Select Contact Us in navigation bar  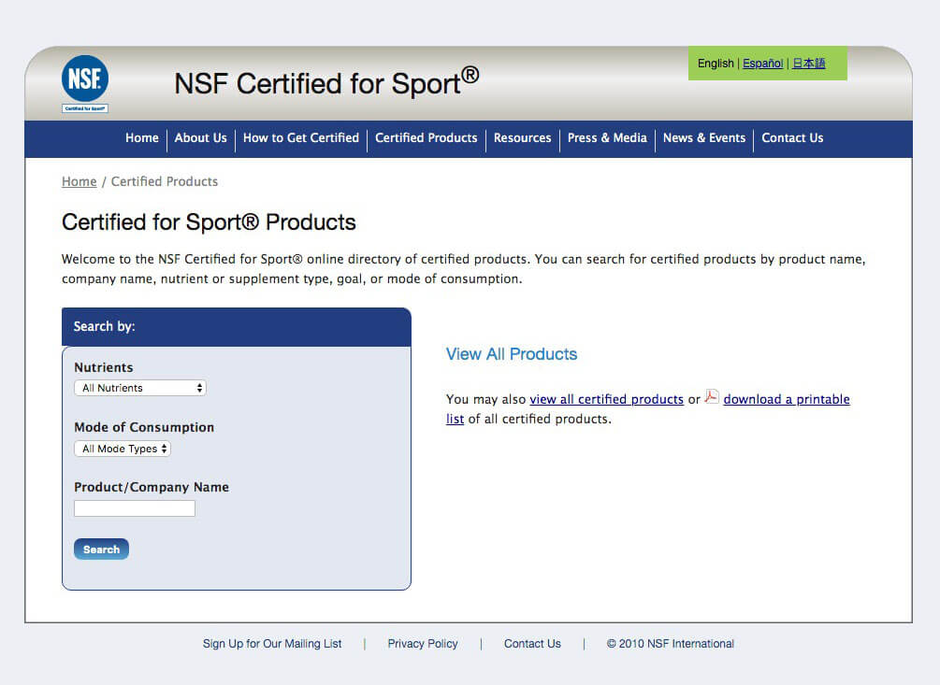tap(792, 137)
